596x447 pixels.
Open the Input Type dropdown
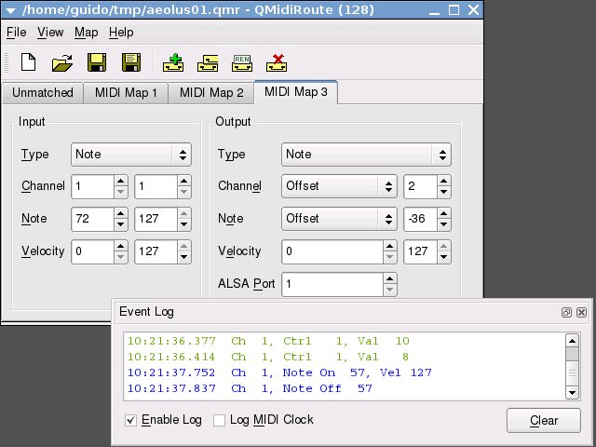(131, 155)
